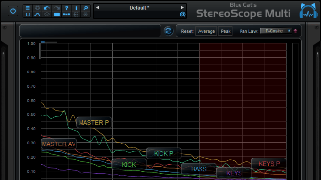Click the magnifier zoom icon
Screen dimensions: 321x180
pyautogui.click(x=86, y=8)
